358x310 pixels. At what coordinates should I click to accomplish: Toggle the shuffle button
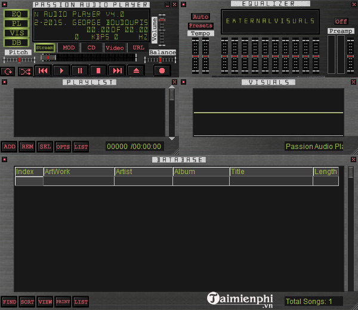click(x=25, y=72)
